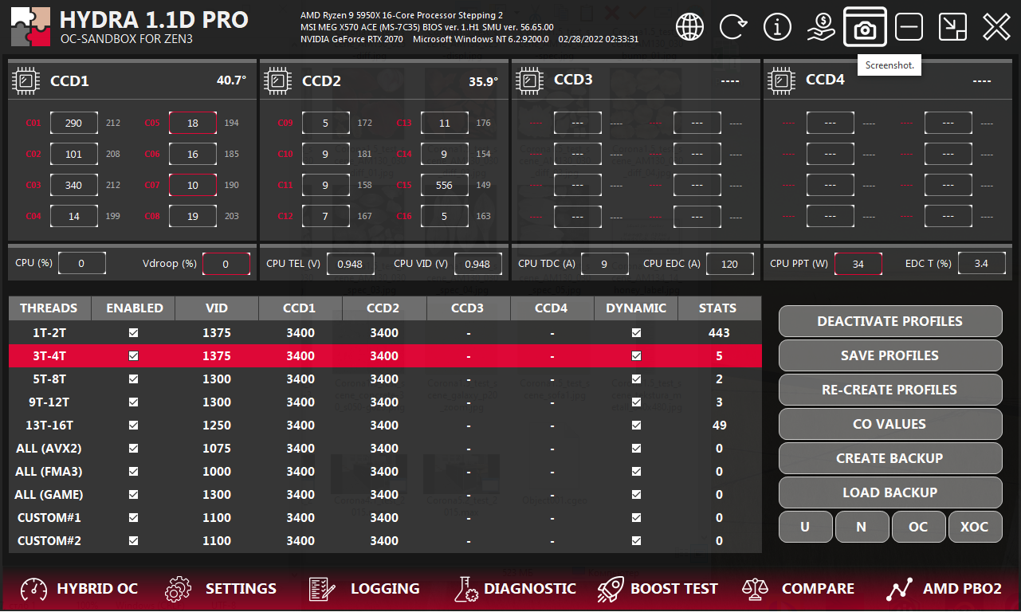Toggle Enabled checkbox for ALL (AVX2) row

(x=133, y=449)
